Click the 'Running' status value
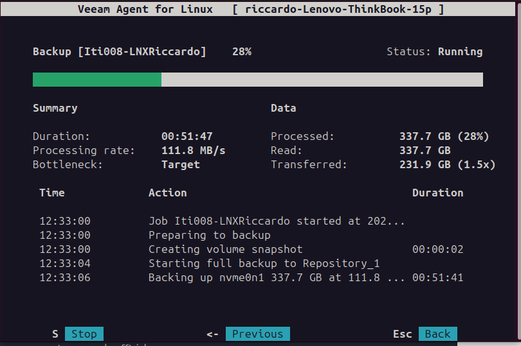 pyautogui.click(x=460, y=52)
